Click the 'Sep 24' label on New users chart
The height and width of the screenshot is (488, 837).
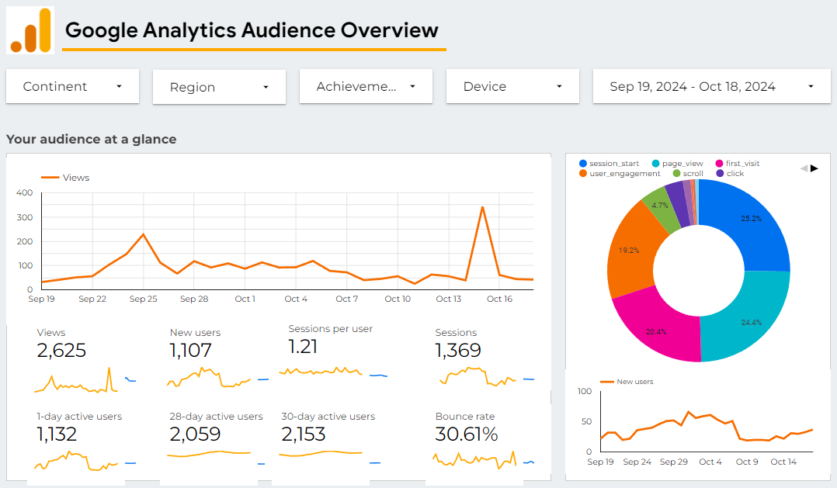pyautogui.click(x=637, y=462)
